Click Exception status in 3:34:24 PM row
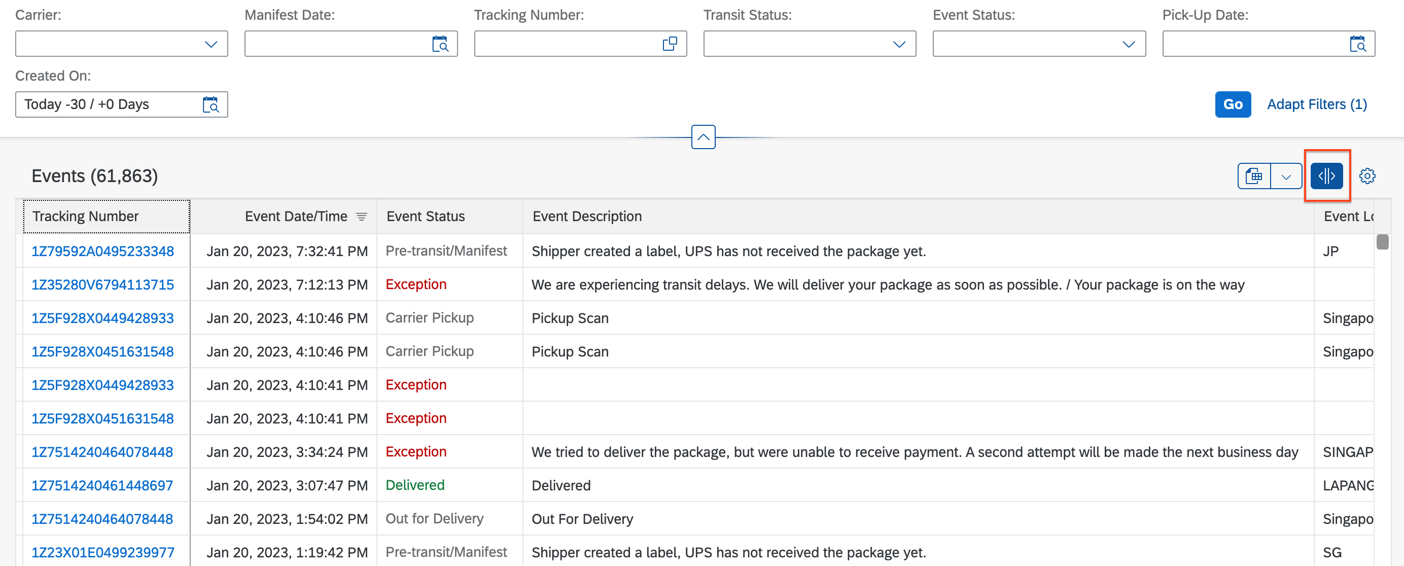This screenshot has height=566, width=1404. [x=416, y=451]
